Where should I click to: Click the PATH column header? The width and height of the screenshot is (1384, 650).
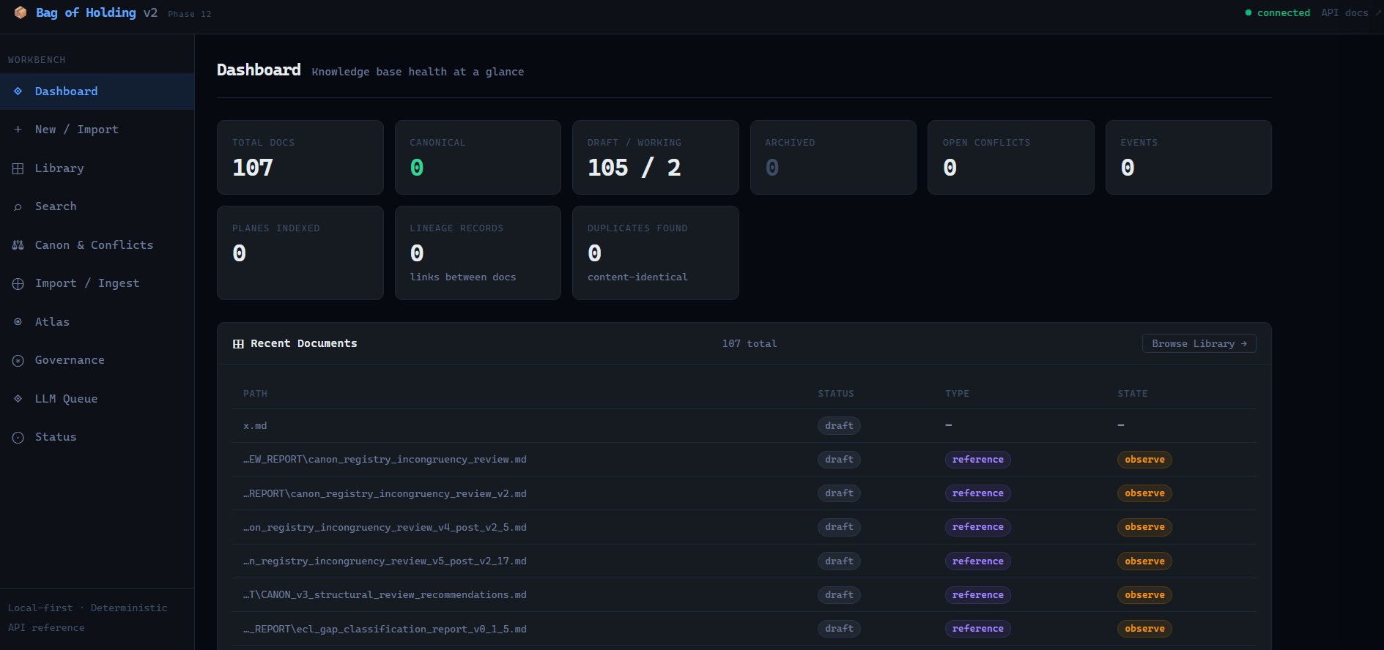(x=255, y=394)
